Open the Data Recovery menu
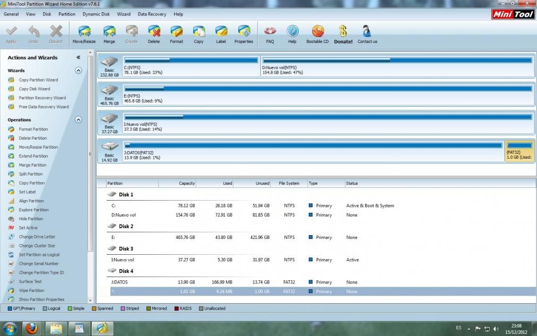The height and width of the screenshot is (336, 537). click(152, 14)
